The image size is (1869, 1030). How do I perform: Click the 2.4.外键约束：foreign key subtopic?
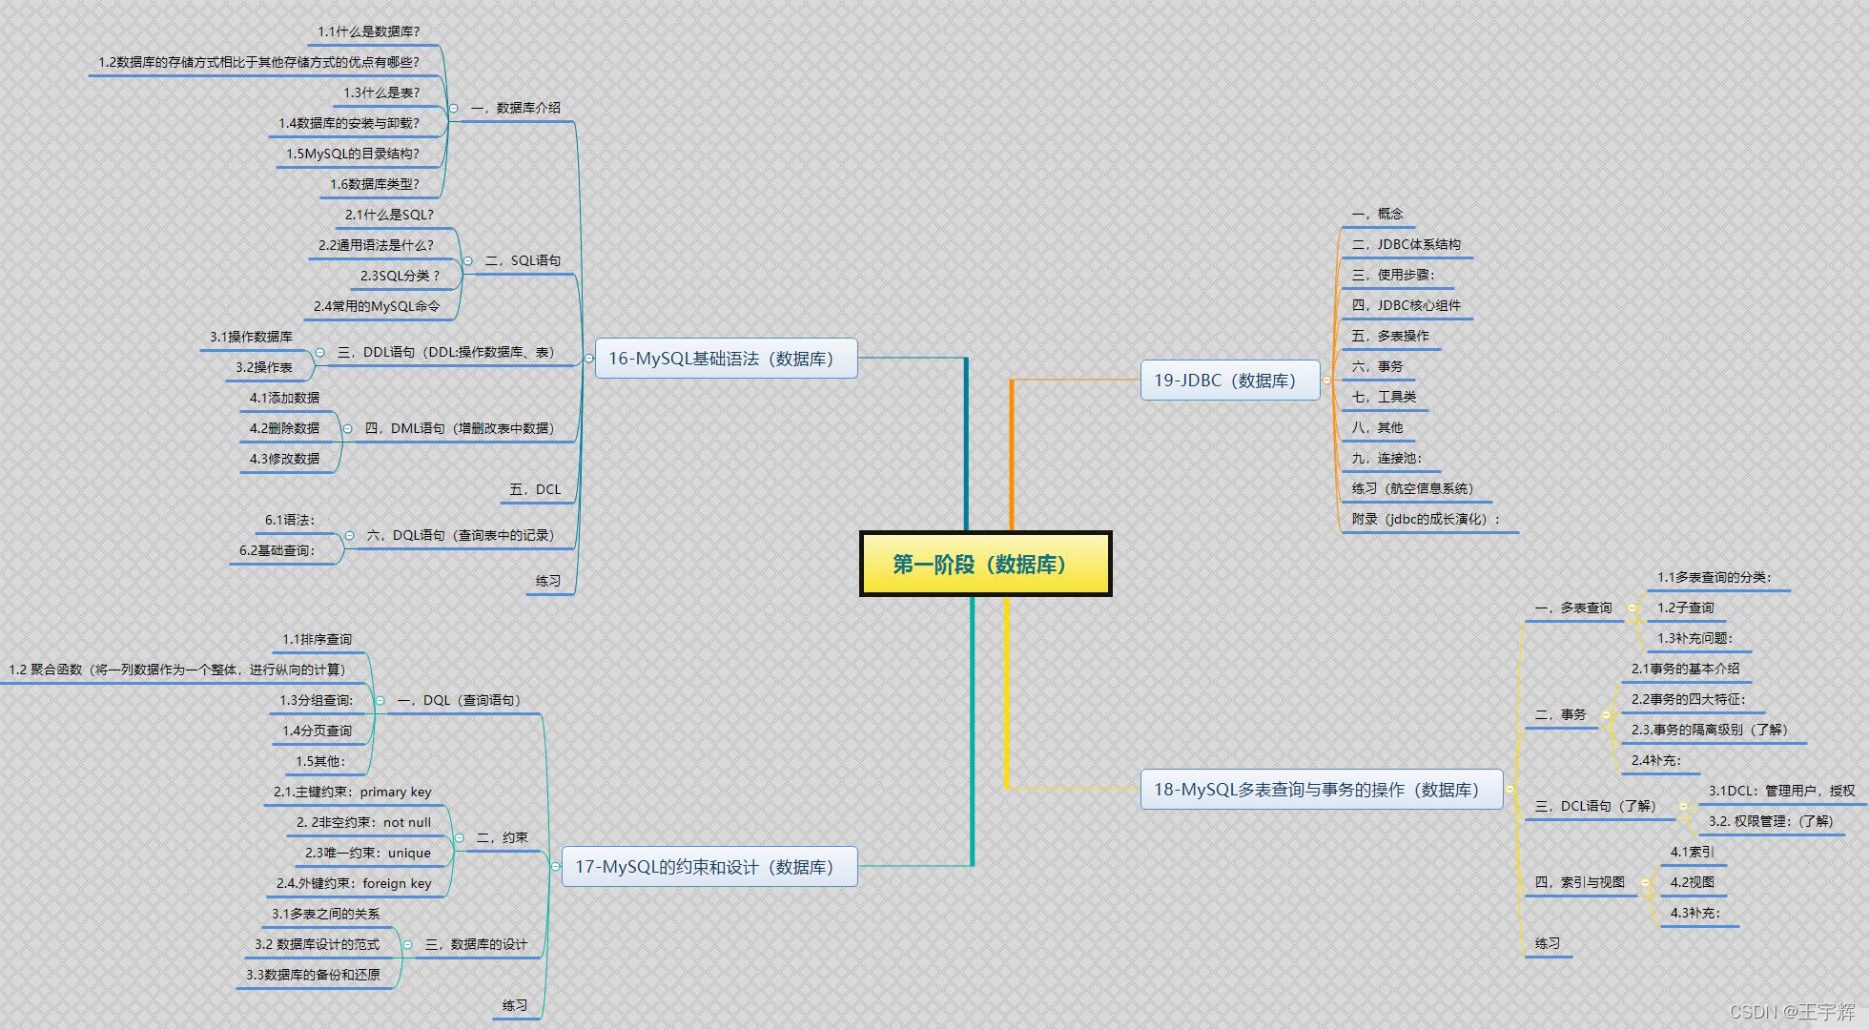[x=354, y=883]
